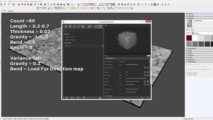This screenshot has width=213, height=120.
Task: Select the Orbit tool
Action: click(x=45, y=4)
